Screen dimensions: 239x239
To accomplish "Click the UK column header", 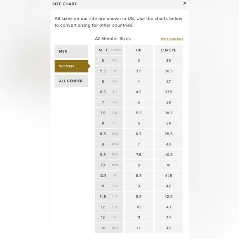I will coord(139,50).
